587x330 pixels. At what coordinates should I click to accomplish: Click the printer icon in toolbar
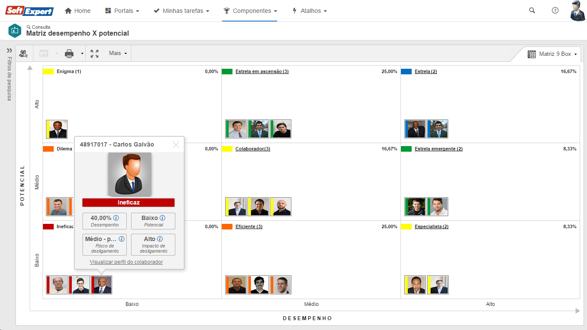[69, 54]
